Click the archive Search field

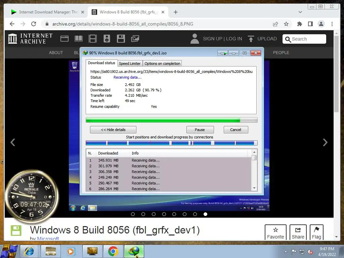304,39
